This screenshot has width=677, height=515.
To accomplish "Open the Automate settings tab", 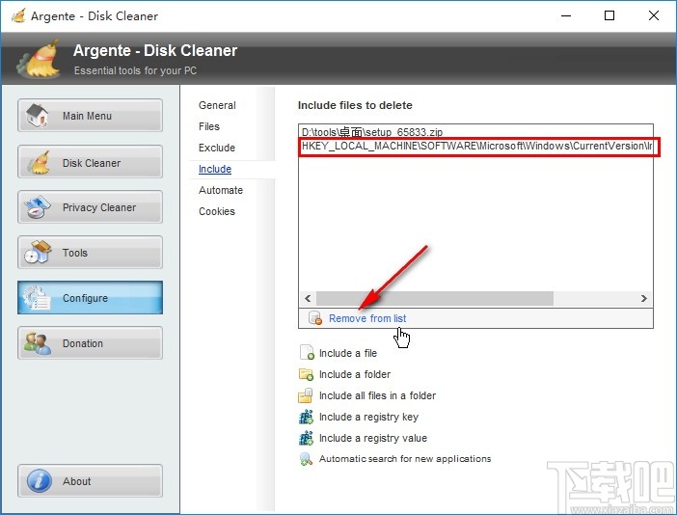I will (221, 190).
